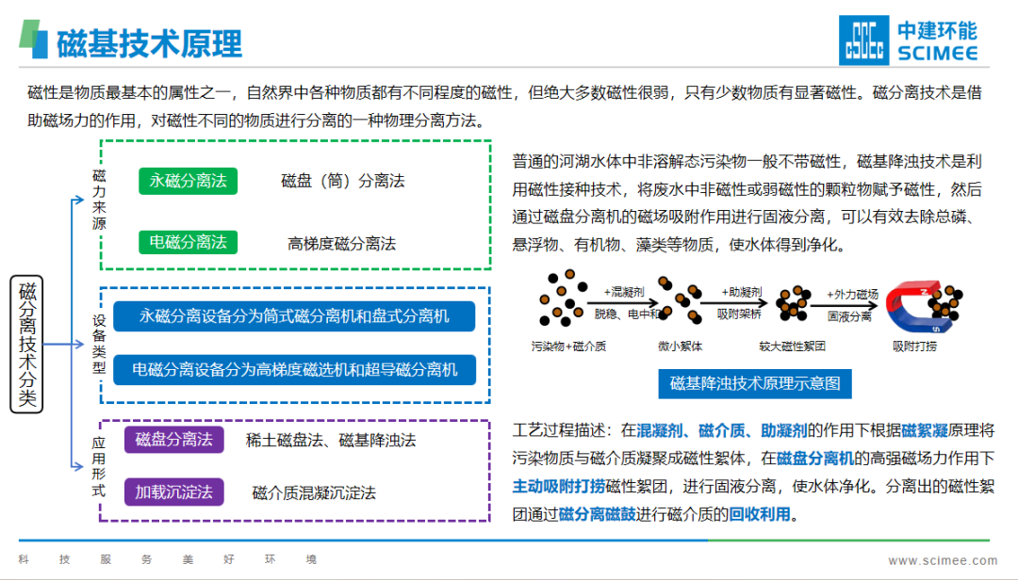This screenshot has width=1018, height=580.
Task: Click the slide title 磁基技术原理
Action: pyautogui.click(x=149, y=43)
